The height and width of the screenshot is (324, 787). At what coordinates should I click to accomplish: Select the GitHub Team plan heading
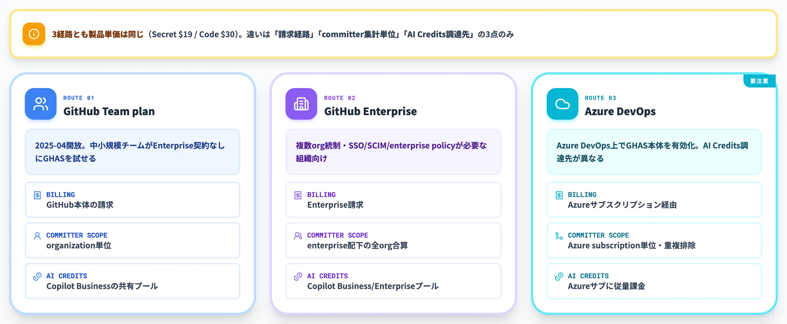click(x=109, y=111)
